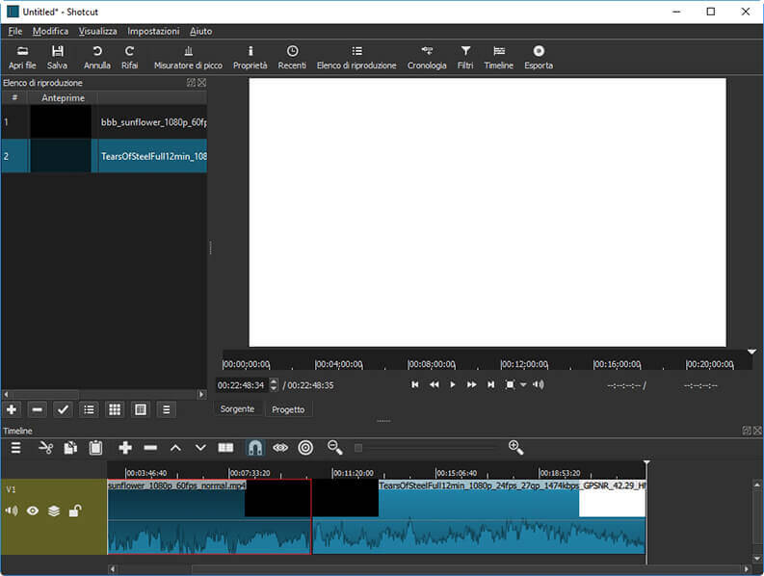
Task: Open the timeline hamburger menu
Action: point(16,447)
